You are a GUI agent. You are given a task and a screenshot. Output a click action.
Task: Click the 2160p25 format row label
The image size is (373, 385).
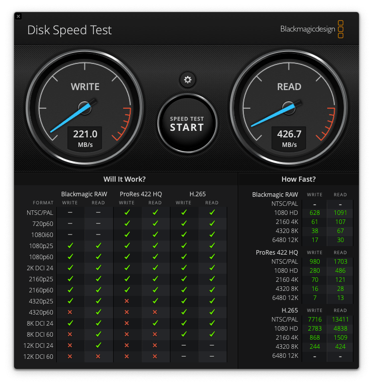pyautogui.click(x=41, y=279)
